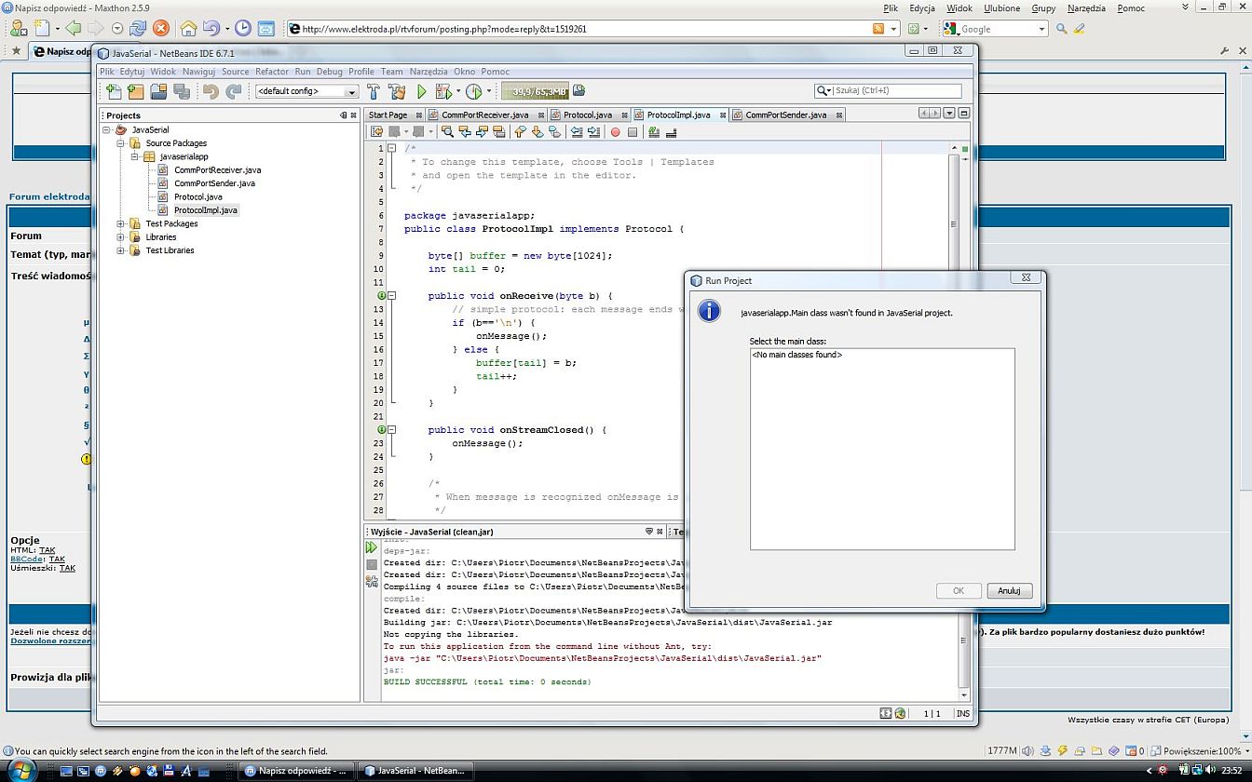Click Anuluj button in Run Project dialog
The height and width of the screenshot is (782, 1252).
pyautogui.click(x=1009, y=590)
